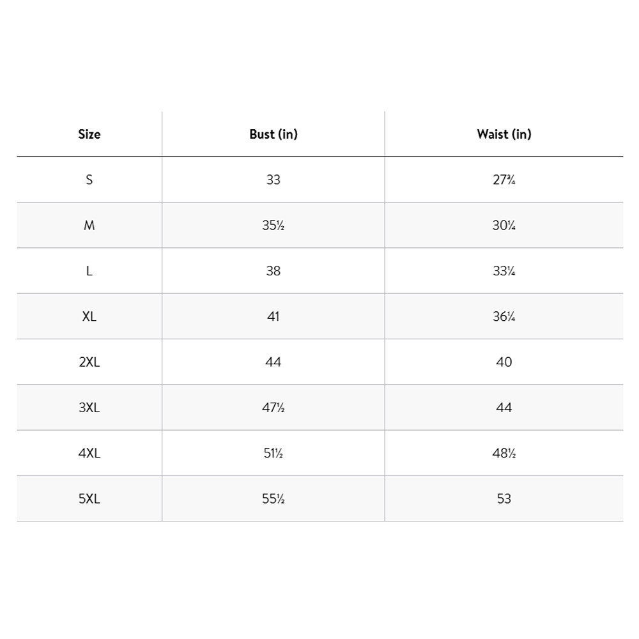639x639 pixels.
Task: Click waist value 40 for size 2XL
Action: [x=504, y=362]
